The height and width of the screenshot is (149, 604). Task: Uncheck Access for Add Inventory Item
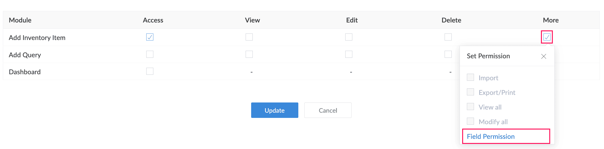[x=150, y=37]
